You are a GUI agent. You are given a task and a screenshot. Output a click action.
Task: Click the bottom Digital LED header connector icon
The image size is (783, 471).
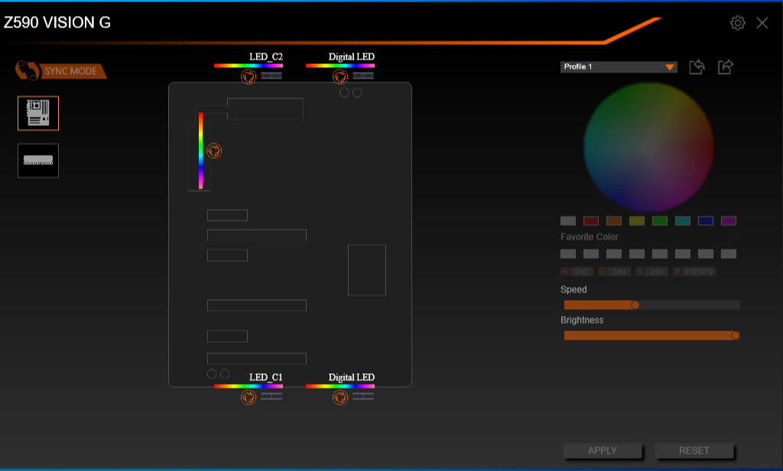[363, 396]
